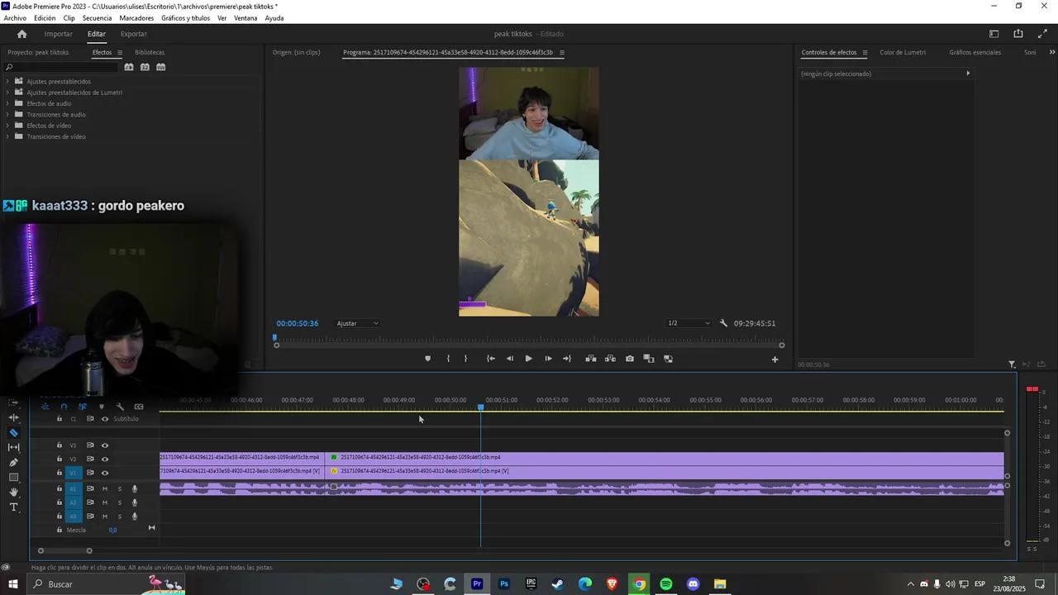The height and width of the screenshot is (595, 1058).
Task: Go to In point in Program monitor
Action: 491,359
